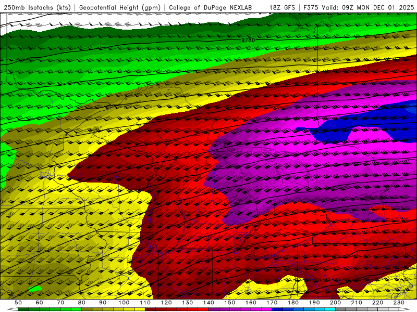
Task: Select the 'Valid: 09Z MON DEC 01 2025' text
Action: (x=368, y=8)
